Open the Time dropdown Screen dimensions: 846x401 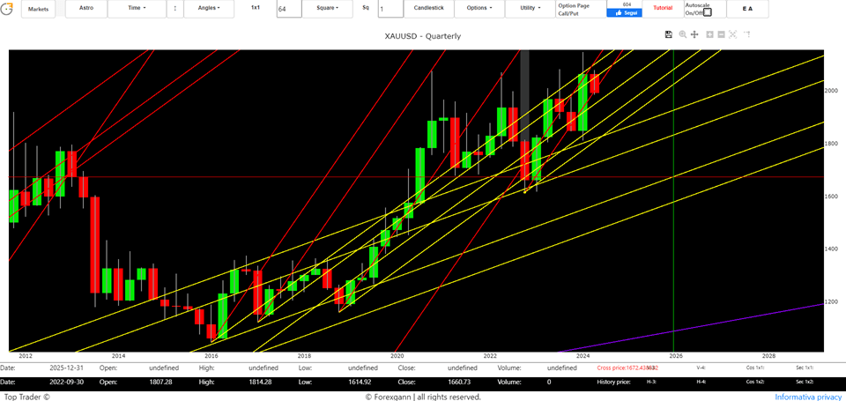136,9
